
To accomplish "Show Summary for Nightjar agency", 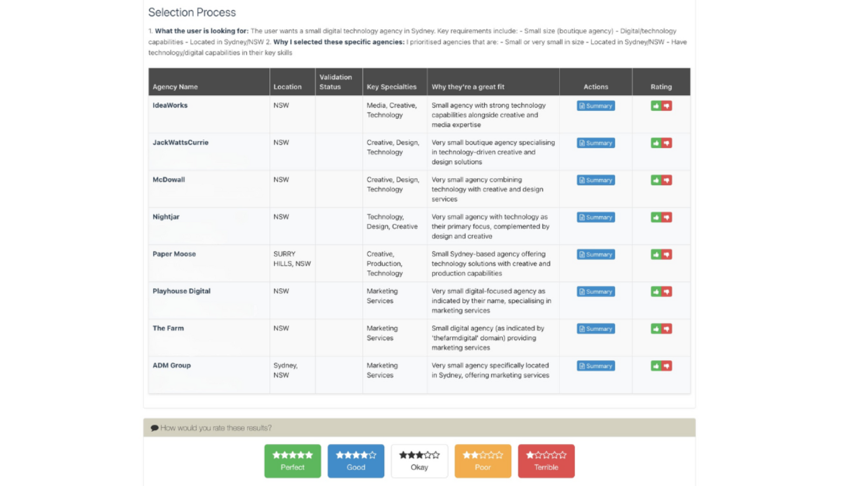I will [595, 217].
